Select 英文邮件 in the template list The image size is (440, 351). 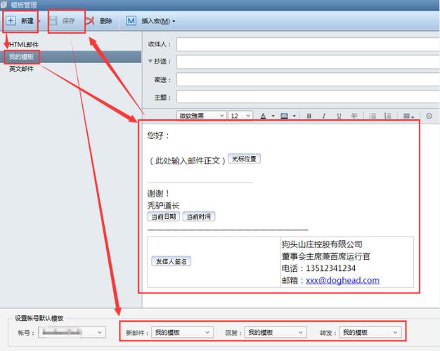(21, 69)
